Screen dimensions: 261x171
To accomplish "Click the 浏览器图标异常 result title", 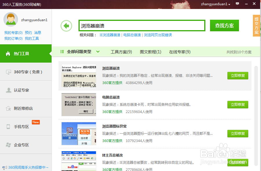I will pos(114,126).
